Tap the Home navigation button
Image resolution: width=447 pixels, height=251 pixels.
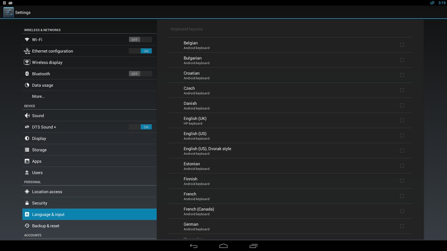point(224,246)
